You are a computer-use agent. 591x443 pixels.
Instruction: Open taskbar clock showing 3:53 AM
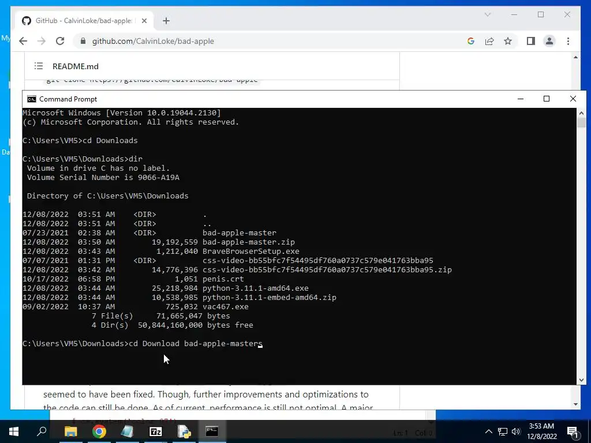point(541,431)
